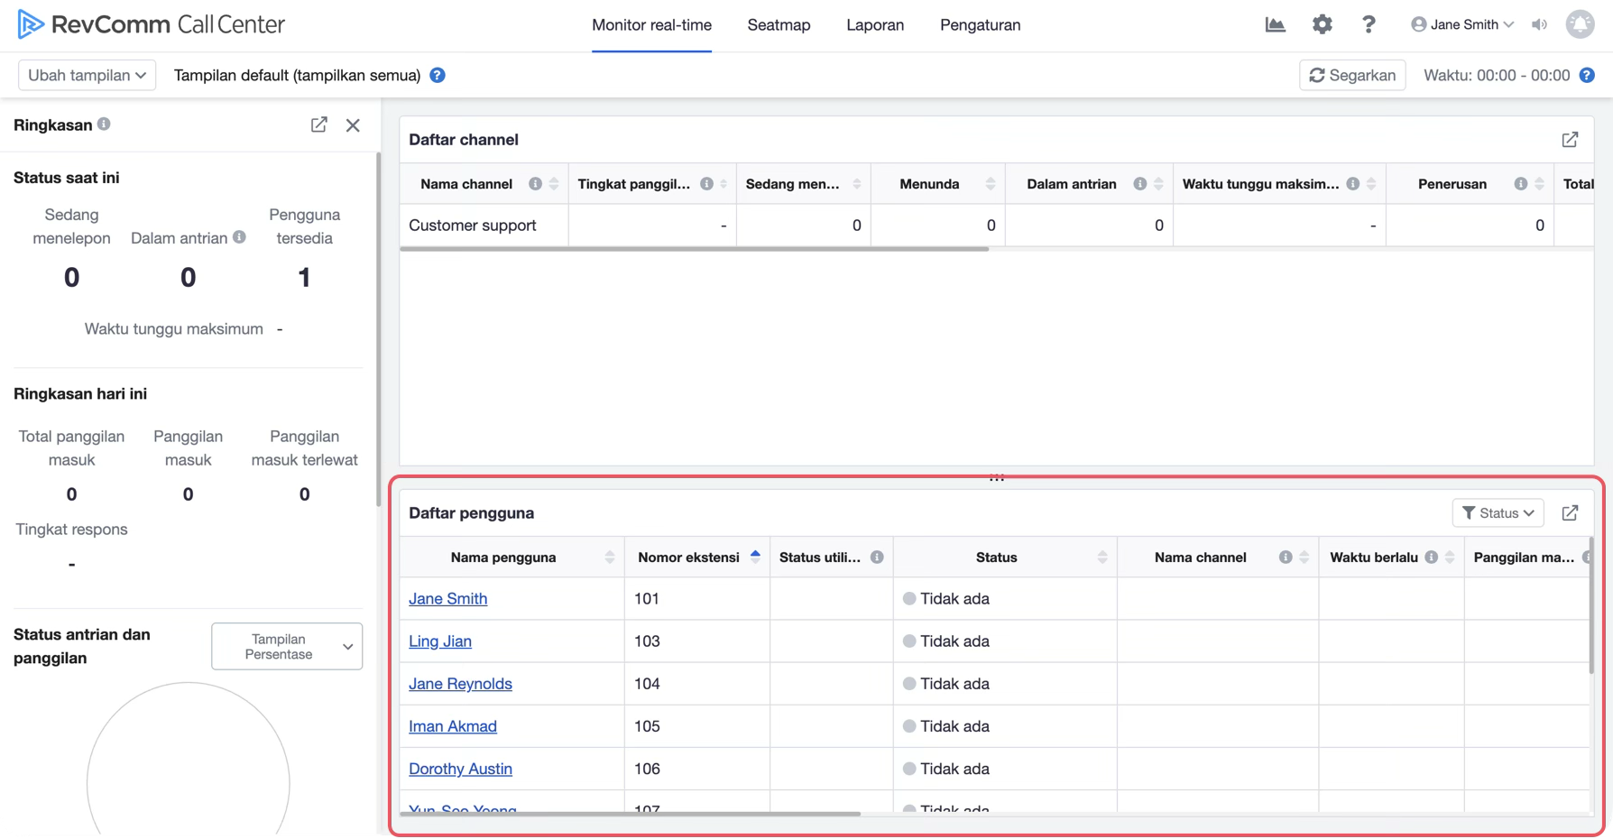Open Dorothy Austin user link
1613x839 pixels.
460,770
